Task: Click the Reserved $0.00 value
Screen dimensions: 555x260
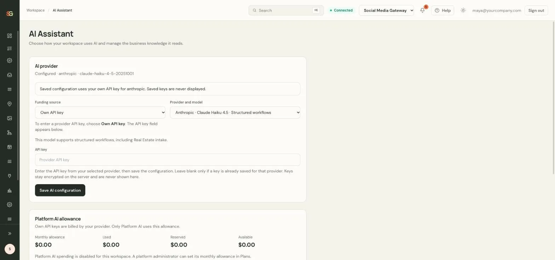Action: (179, 245)
